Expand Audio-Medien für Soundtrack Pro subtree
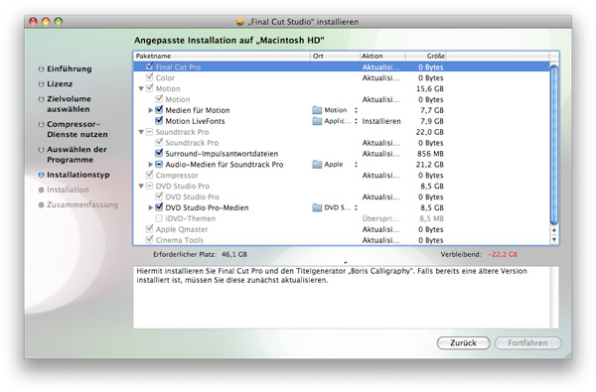 [x=151, y=165]
